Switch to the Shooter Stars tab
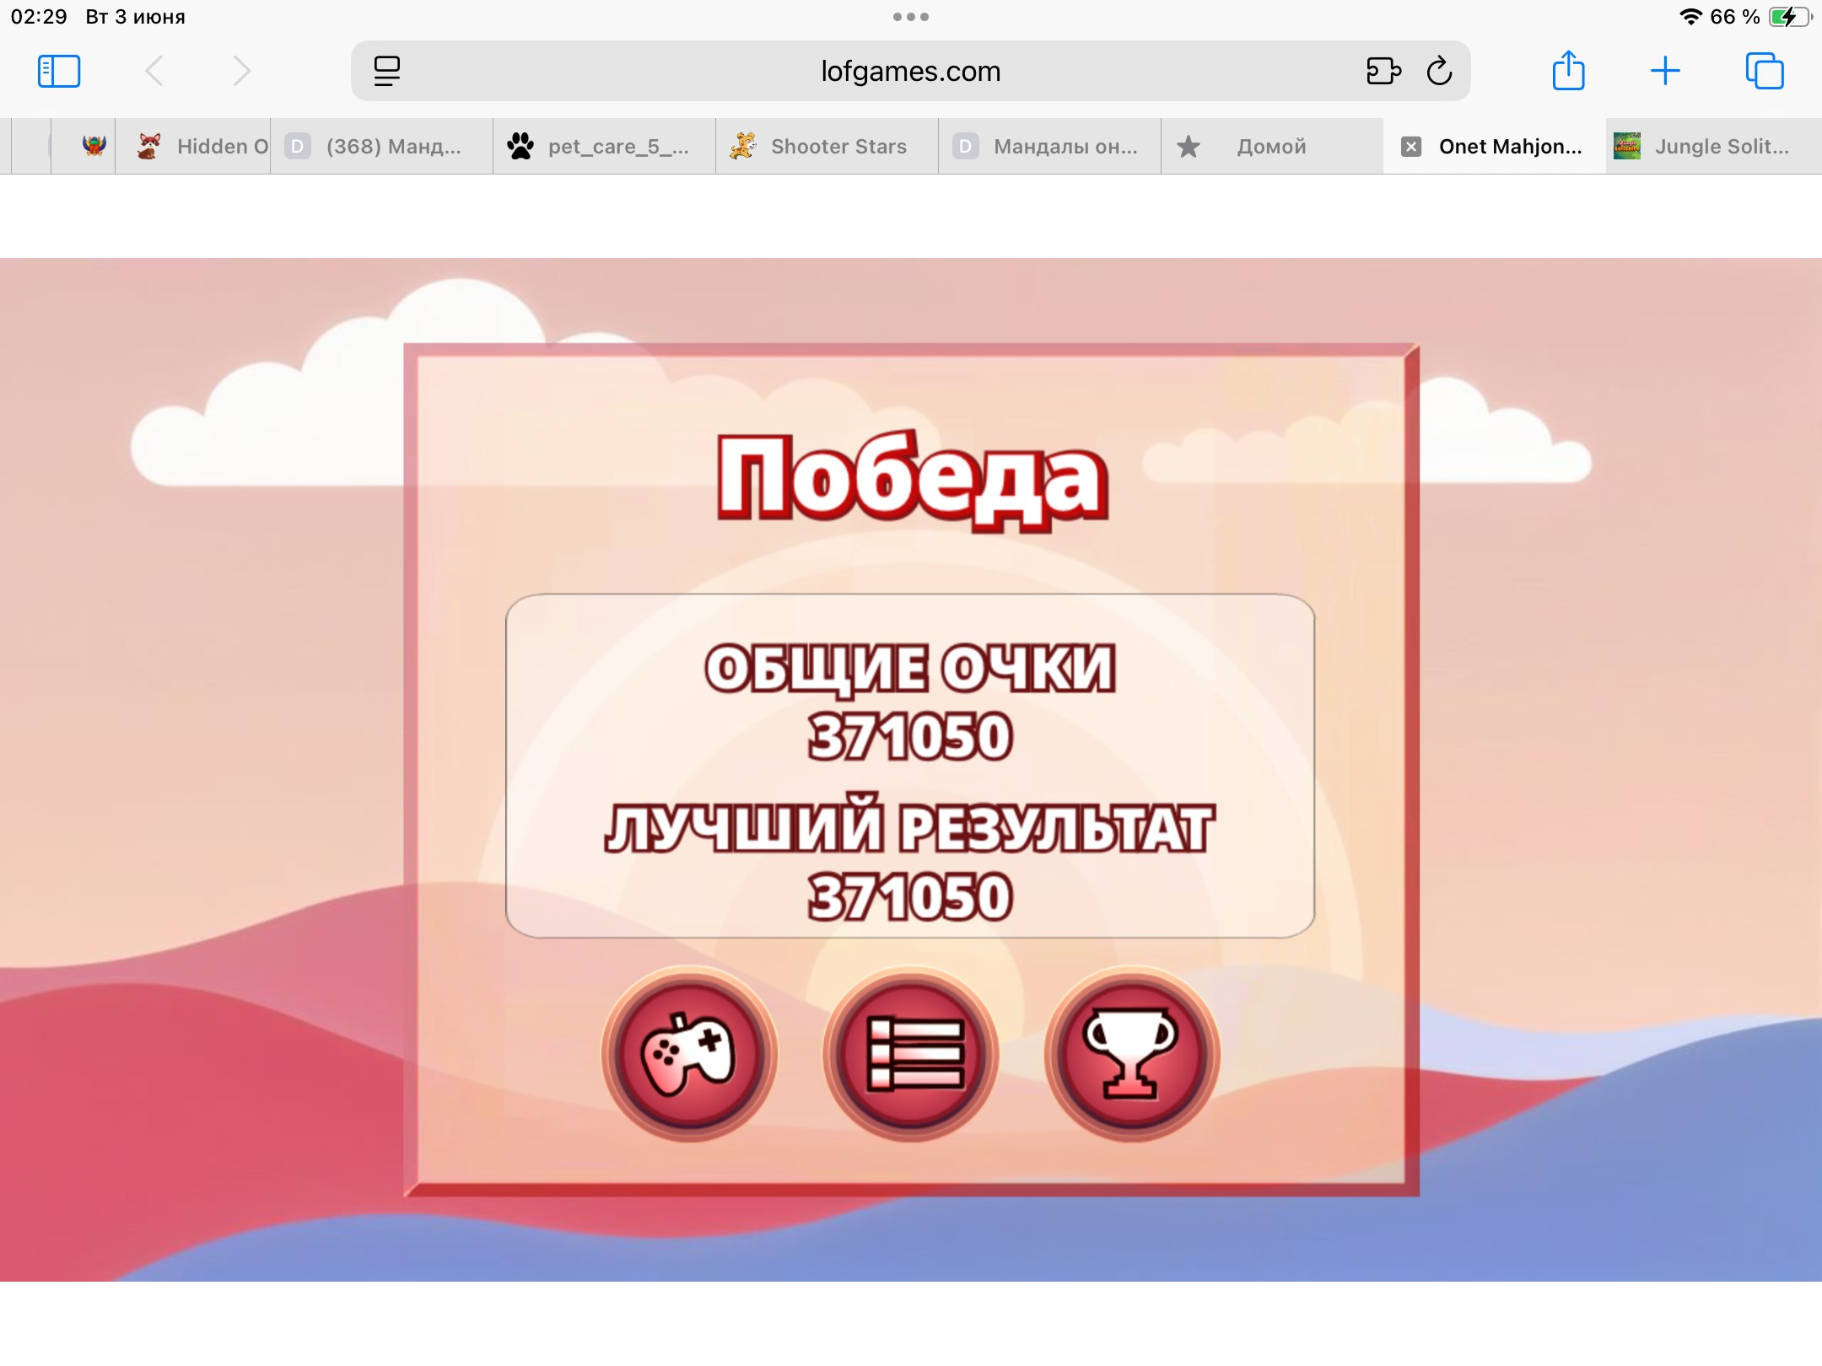The height and width of the screenshot is (1366, 1822). tap(827, 147)
